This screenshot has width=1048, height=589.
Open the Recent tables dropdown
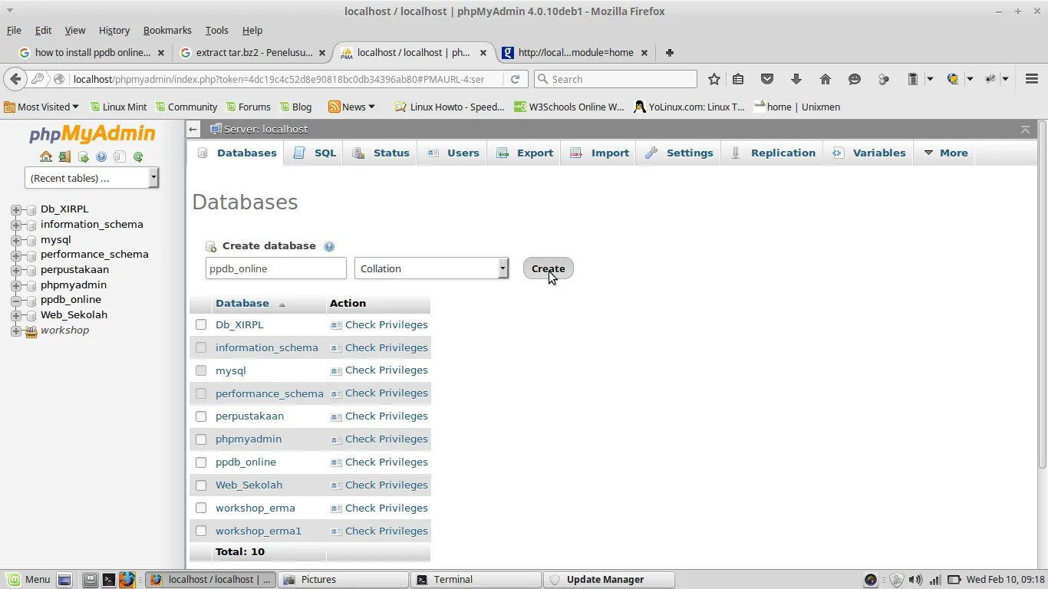click(91, 178)
